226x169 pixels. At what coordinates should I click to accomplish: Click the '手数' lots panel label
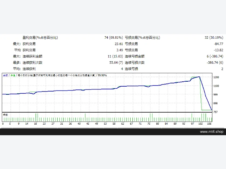pyautogui.click(x=6, y=115)
